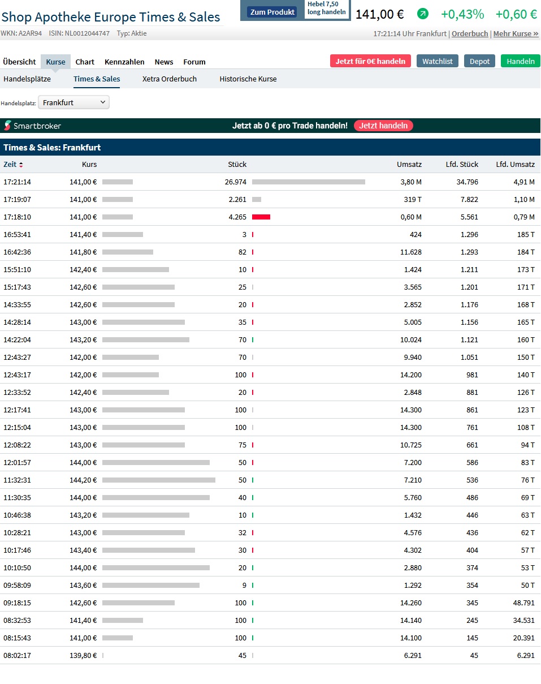Select the Kurse tab
Viewport: 541px width, 684px height.
point(55,62)
